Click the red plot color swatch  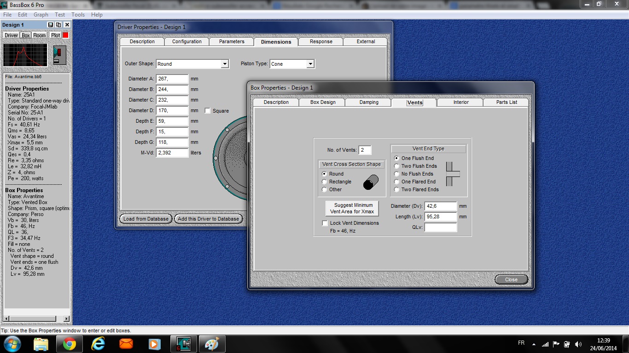pos(65,35)
